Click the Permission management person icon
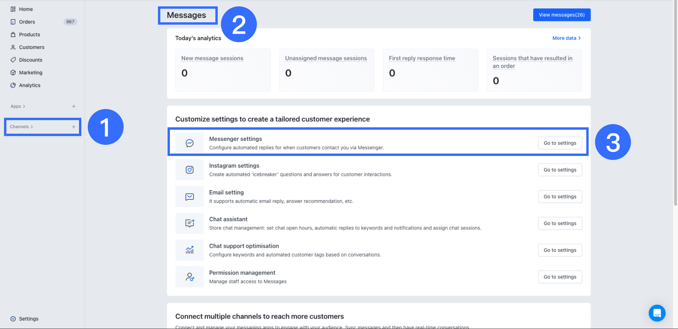678x329 pixels. pos(189,277)
